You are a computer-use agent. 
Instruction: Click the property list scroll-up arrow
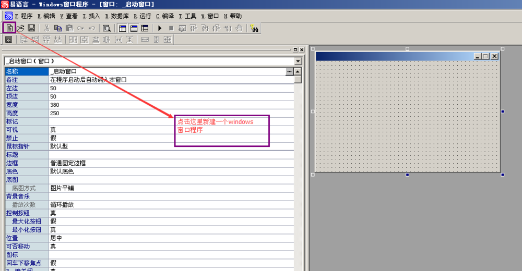pyautogui.click(x=298, y=71)
